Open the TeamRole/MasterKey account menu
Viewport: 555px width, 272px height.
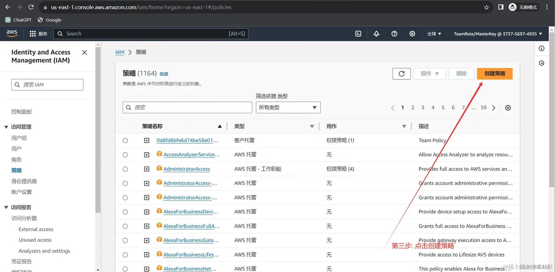[x=498, y=34]
